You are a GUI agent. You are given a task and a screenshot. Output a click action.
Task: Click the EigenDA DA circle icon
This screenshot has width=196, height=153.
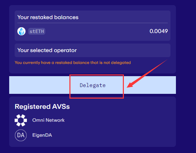(21, 135)
